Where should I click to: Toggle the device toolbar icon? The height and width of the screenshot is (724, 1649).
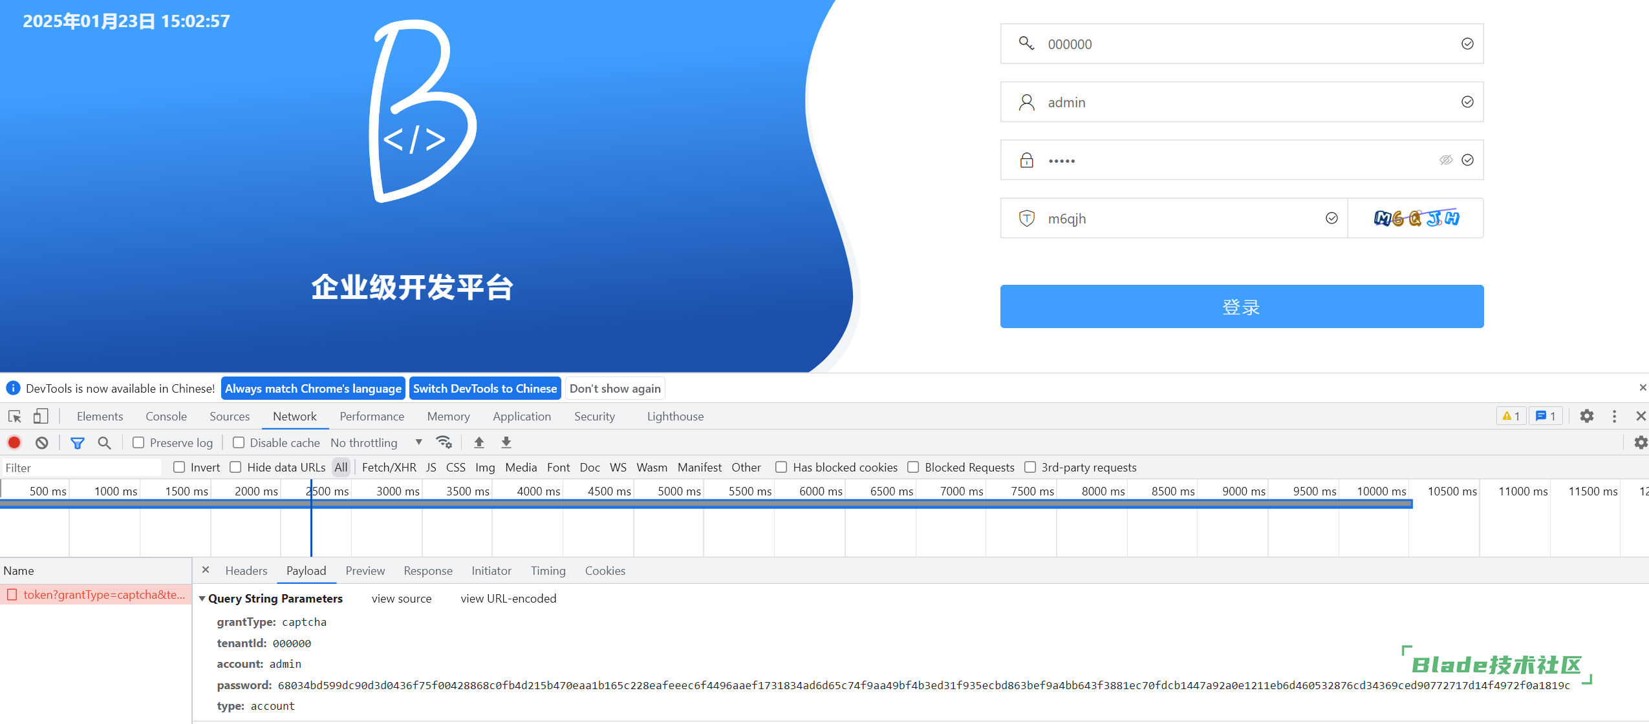click(x=41, y=417)
